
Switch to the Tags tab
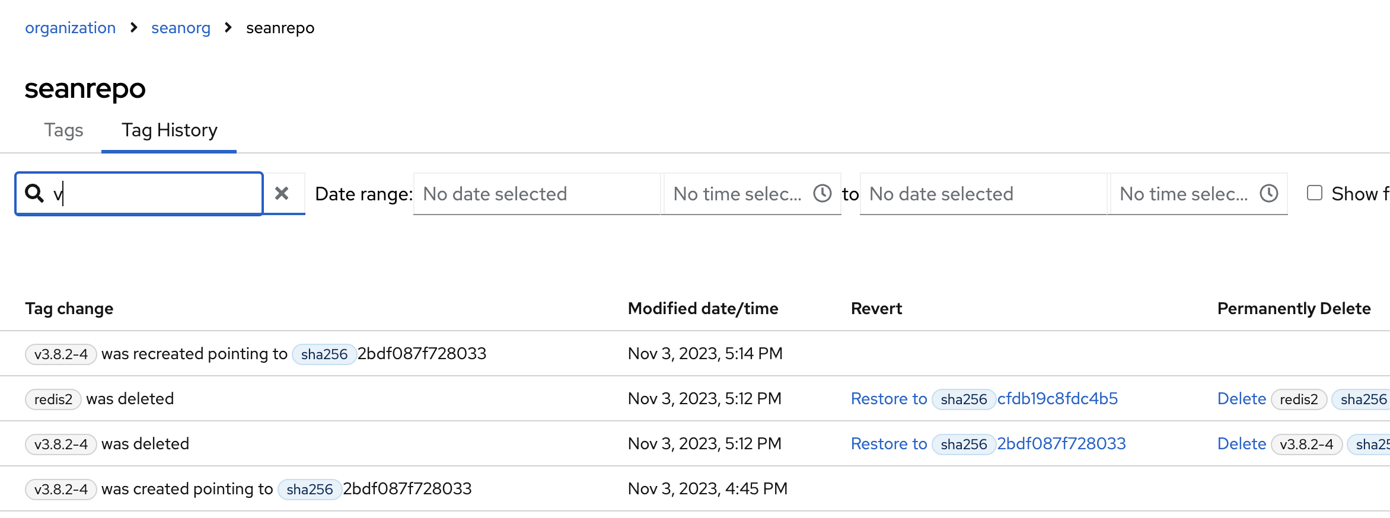pos(63,130)
